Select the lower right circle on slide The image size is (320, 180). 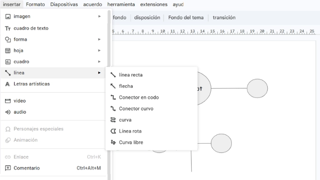(221, 143)
